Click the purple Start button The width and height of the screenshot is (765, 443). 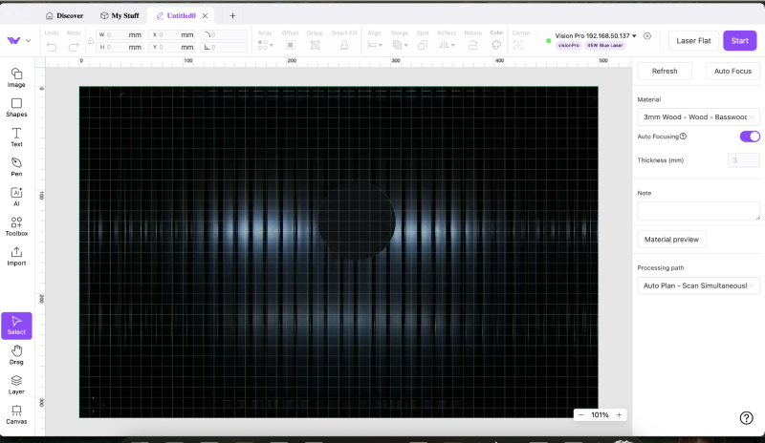click(x=739, y=40)
